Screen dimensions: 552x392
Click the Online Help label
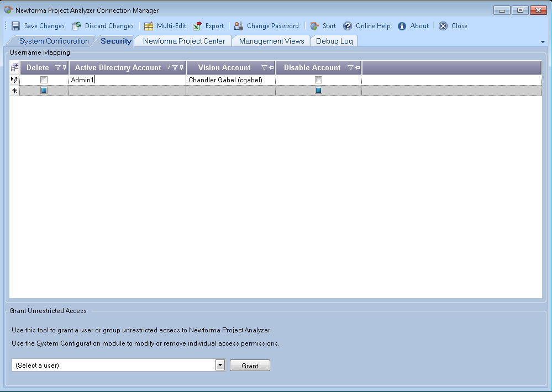[x=373, y=26]
